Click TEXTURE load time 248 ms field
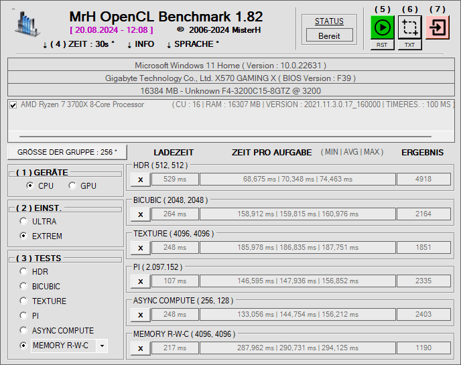This screenshot has height=365, width=461. [175, 247]
